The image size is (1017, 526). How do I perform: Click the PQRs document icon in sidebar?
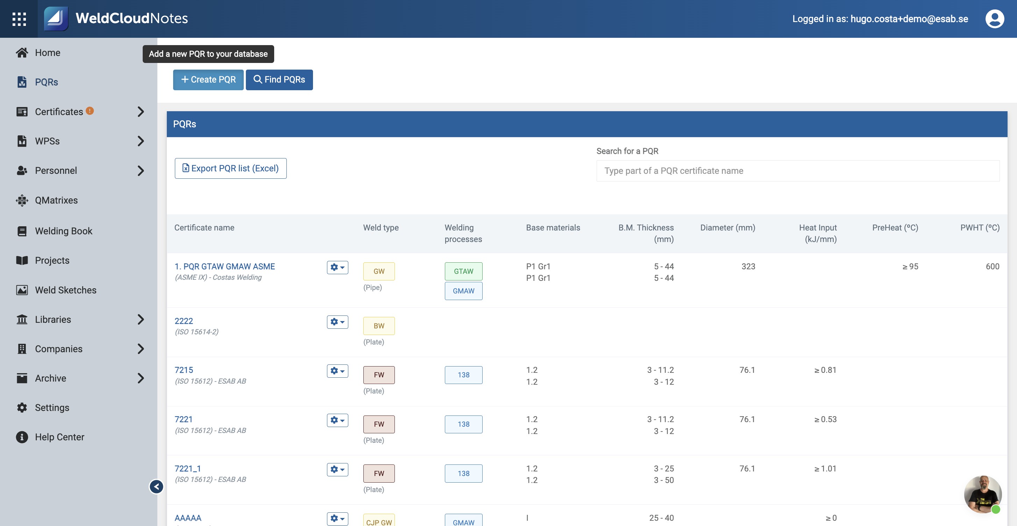point(22,82)
